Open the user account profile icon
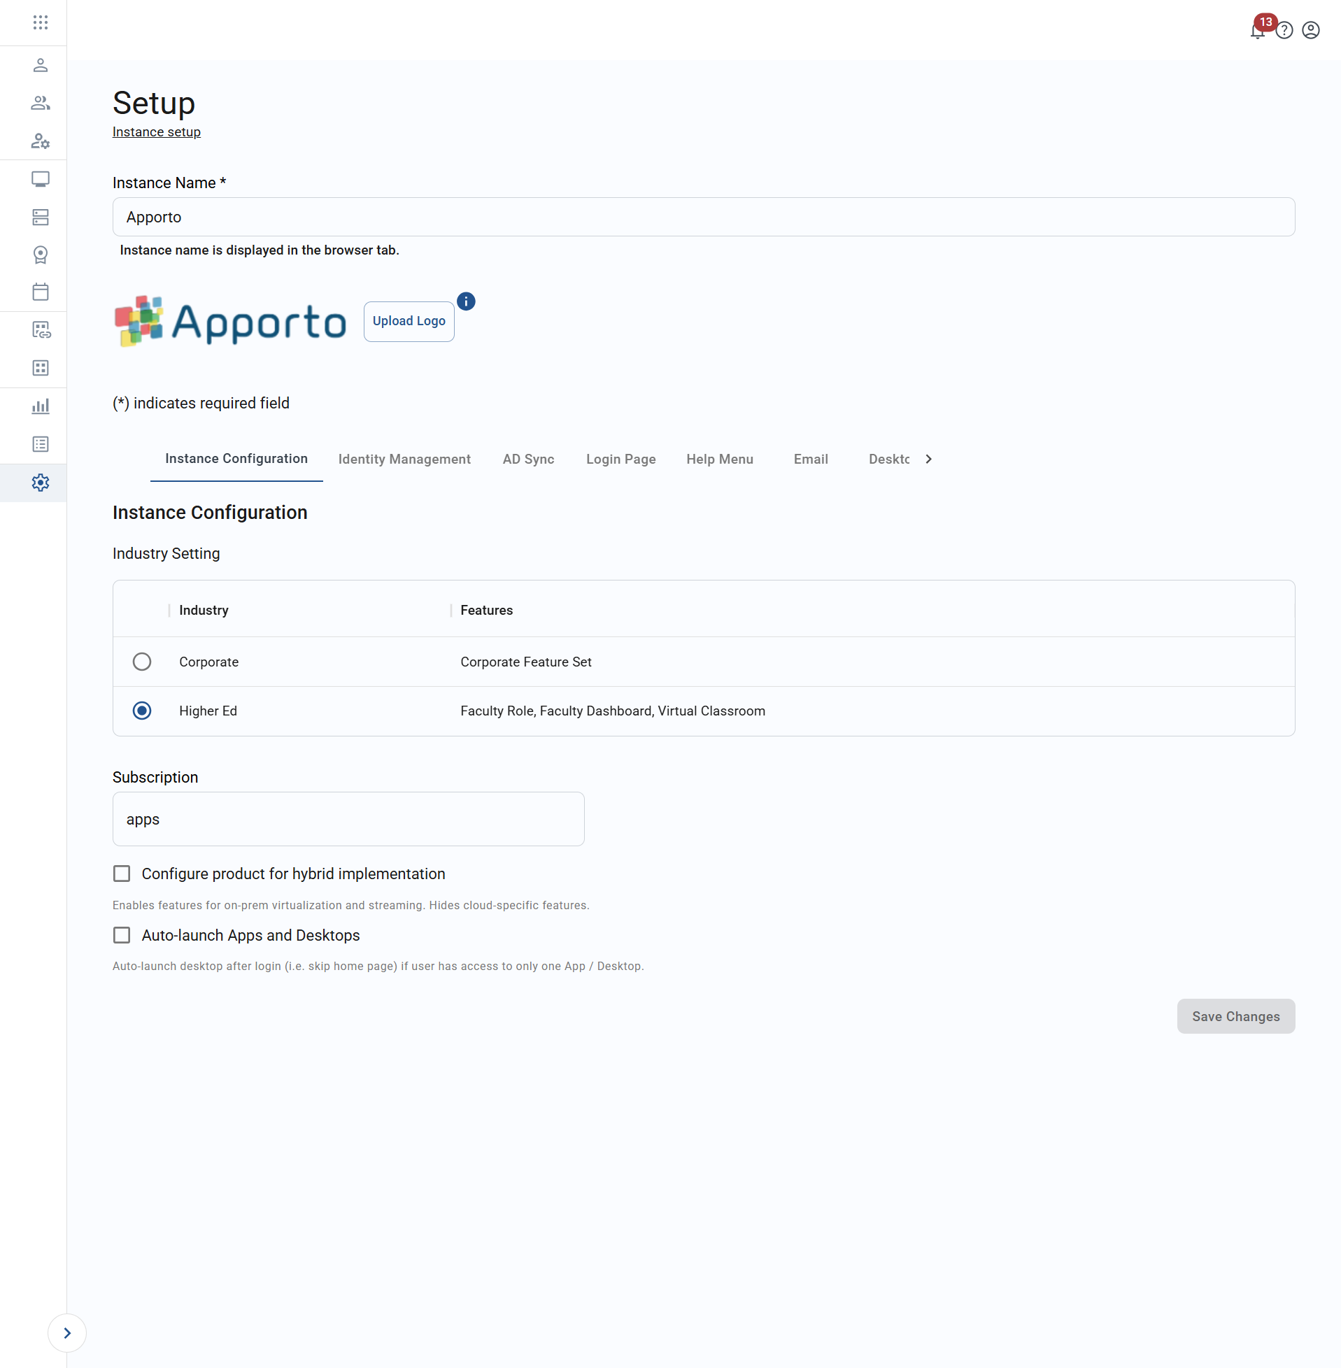 (1311, 30)
